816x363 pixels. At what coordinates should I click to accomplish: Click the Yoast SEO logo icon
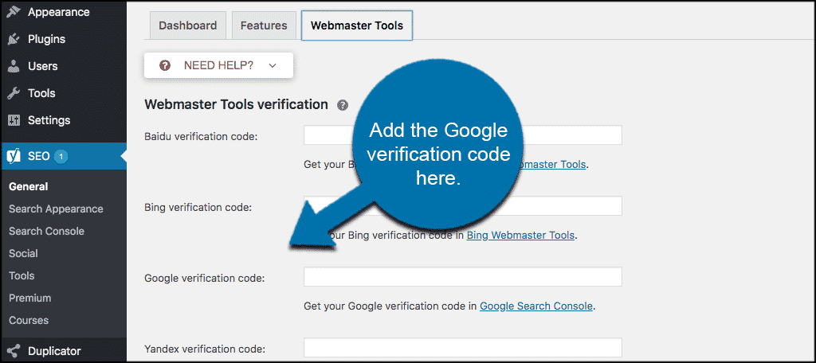pyautogui.click(x=14, y=156)
